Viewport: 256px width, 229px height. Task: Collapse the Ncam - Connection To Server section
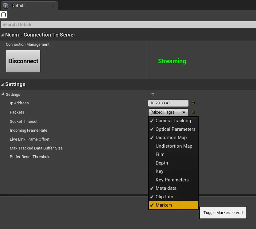pyautogui.click(x=2, y=35)
